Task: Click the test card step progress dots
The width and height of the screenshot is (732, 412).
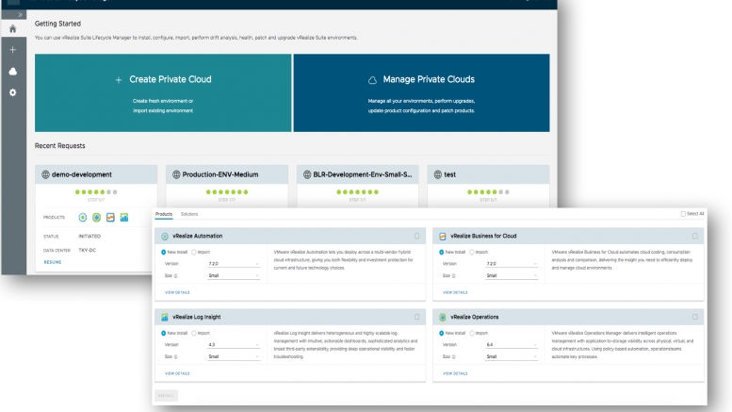Action: [x=488, y=192]
